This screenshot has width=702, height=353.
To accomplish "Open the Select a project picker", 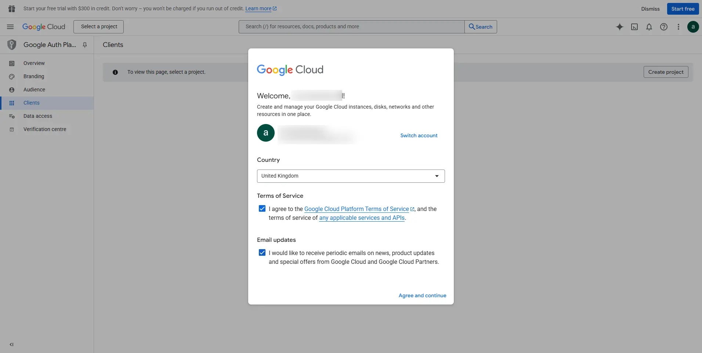I will (x=99, y=27).
